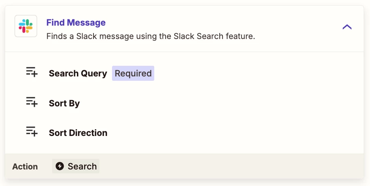Viewport: 370px width, 186px height.
Task: Click the word Search in footer badge
Action: (82, 166)
